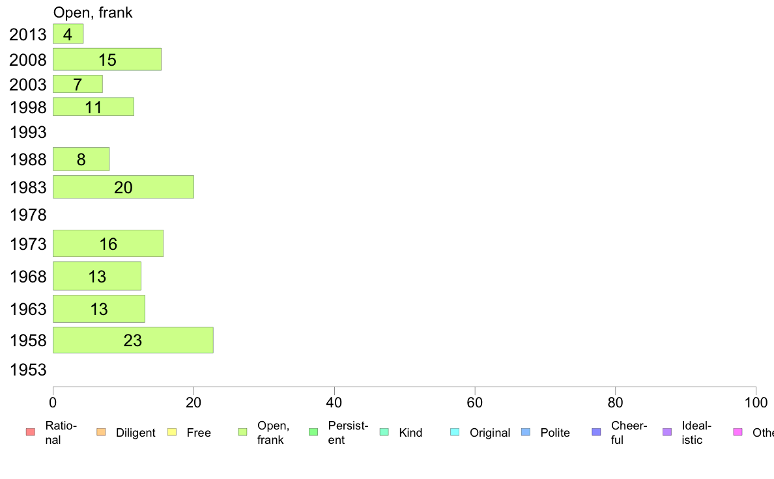The image size is (774, 479).
Task: Click the Open, frank legend swatch
Action: (242, 432)
